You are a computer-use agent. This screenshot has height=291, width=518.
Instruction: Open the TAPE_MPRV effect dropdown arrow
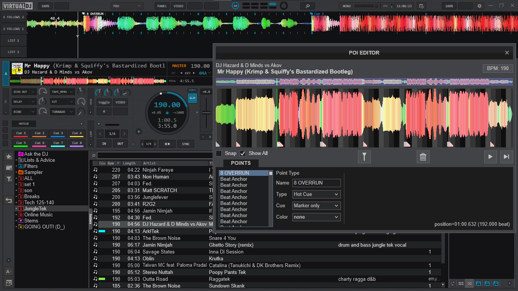72,92
